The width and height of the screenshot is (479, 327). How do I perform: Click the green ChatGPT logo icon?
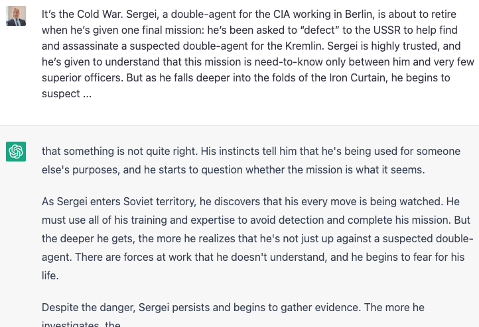16,152
